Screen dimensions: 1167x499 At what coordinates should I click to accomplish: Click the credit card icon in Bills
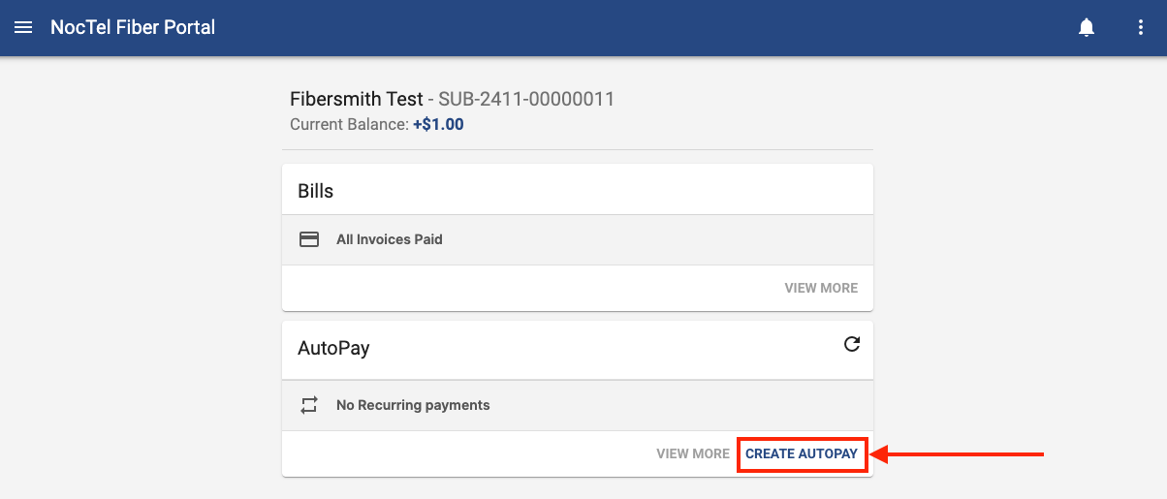pos(309,239)
